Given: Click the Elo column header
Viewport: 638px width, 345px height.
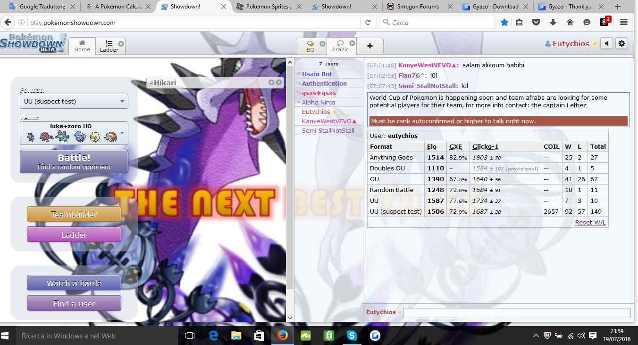Looking at the screenshot, I should pyautogui.click(x=431, y=146).
